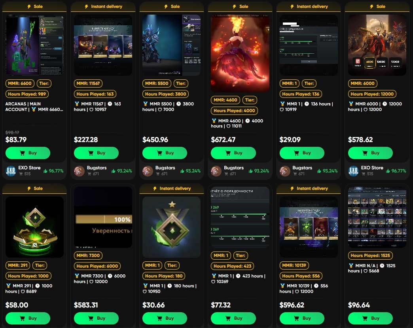
Task: Click the thumbs-up rating icon on the $450.96 listing
Action: (x=182, y=171)
